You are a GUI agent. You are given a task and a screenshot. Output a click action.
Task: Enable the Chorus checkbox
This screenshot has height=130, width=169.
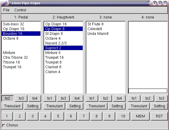tap(4, 126)
